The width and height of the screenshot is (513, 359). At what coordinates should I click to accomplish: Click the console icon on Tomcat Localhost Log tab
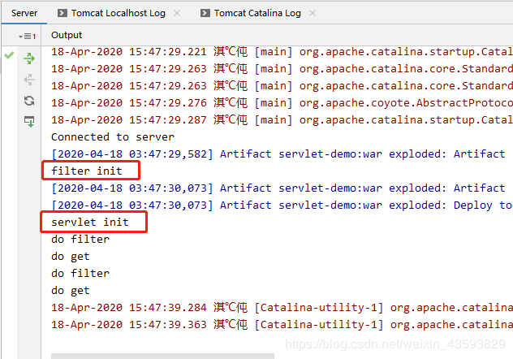(63, 13)
